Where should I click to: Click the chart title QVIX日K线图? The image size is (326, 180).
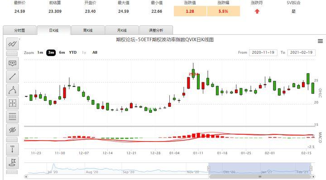point(165,40)
